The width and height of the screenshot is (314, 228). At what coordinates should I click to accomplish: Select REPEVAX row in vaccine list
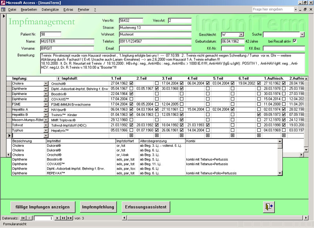coord(144,173)
